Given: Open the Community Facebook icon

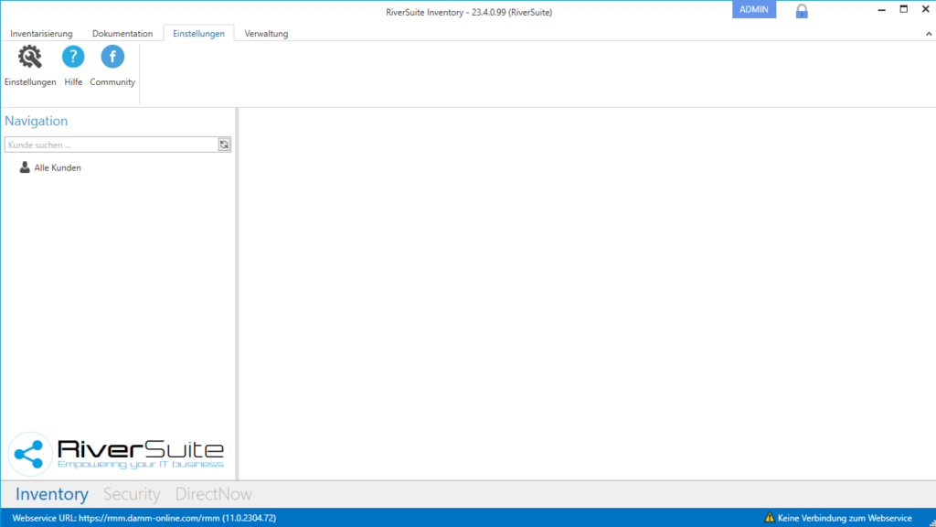Looking at the screenshot, I should coord(112,59).
